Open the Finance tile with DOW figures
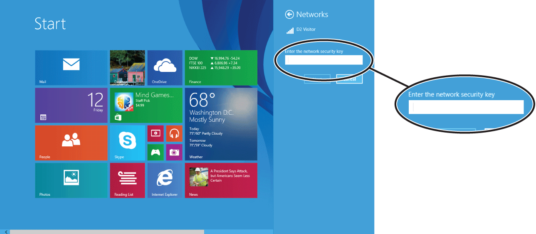Viewport: 536px width, 234px height. tap(221, 68)
